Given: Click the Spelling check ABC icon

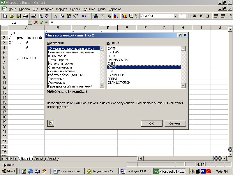Looking at the screenshot, I should [47, 16].
